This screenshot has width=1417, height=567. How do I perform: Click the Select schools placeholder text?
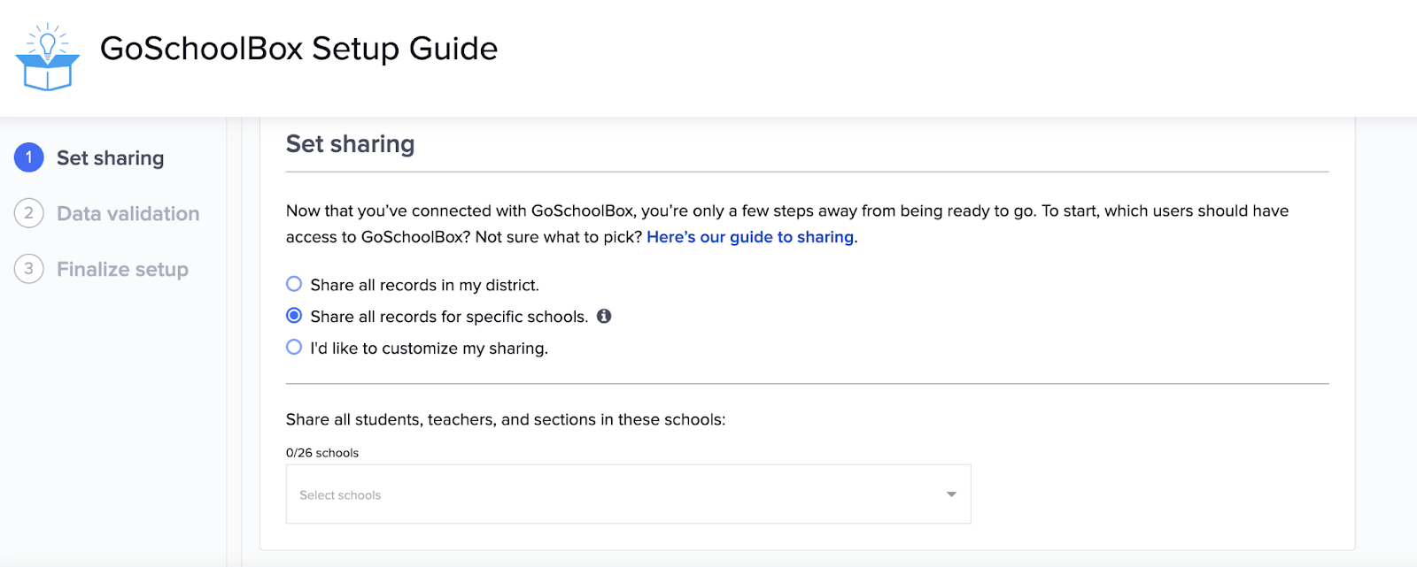coord(340,495)
